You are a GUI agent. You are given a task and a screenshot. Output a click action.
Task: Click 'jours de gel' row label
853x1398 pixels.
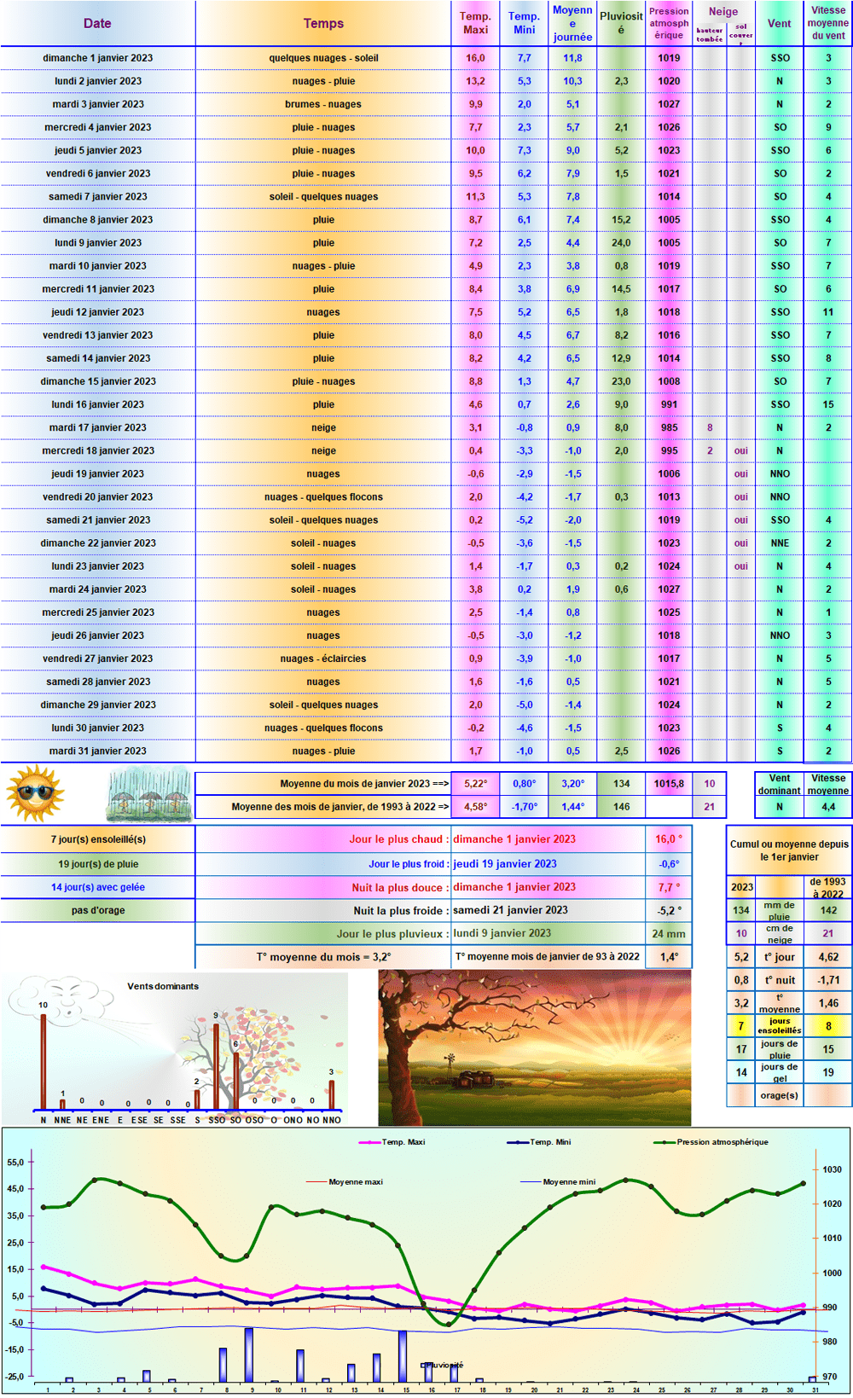[x=779, y=1072]
